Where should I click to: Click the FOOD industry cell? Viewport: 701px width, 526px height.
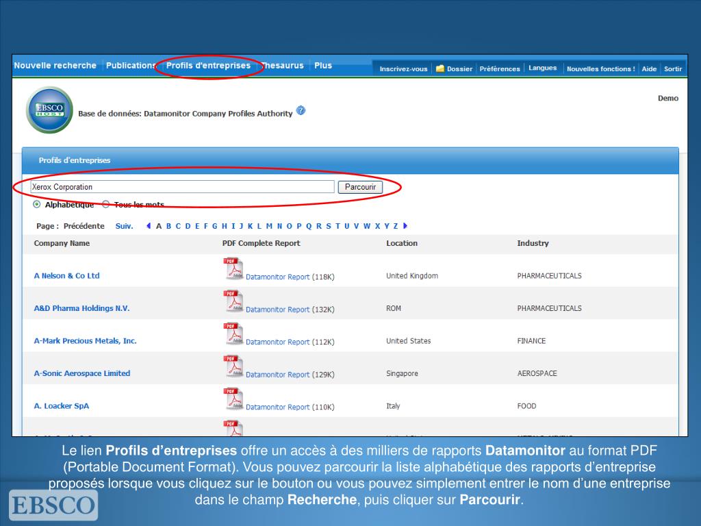pyautogui.click(x=526, y=406)
